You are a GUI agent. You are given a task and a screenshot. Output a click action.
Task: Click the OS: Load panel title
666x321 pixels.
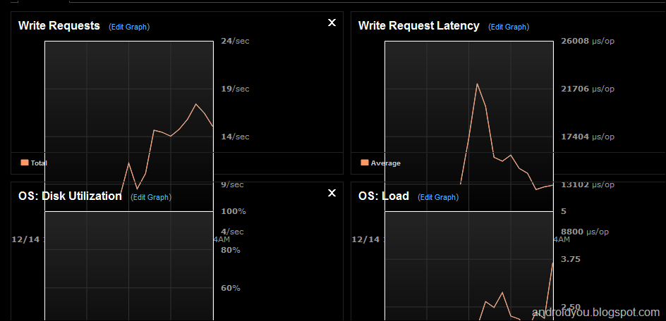(x=384, y=196)
